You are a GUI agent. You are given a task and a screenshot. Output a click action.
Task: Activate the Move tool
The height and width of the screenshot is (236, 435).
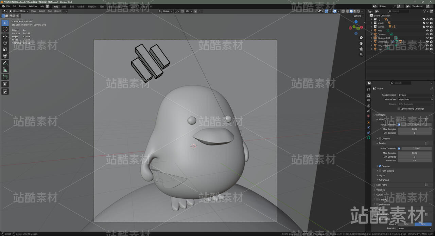(x=5, y=36)
